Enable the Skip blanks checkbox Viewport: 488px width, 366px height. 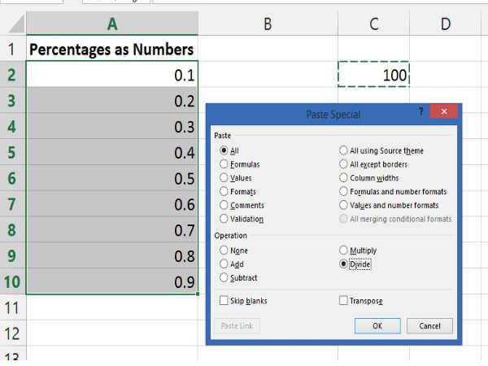[x=224, y=301]
